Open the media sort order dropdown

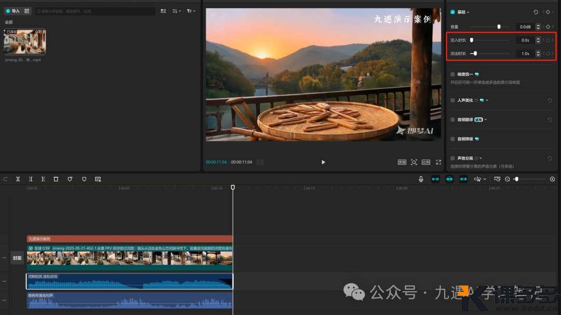click(177, 11)
